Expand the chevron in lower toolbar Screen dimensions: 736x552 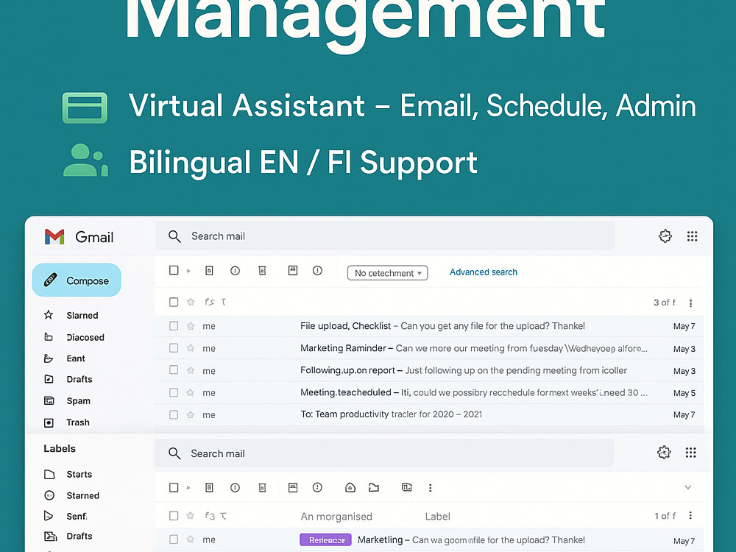tap(687, 487)
